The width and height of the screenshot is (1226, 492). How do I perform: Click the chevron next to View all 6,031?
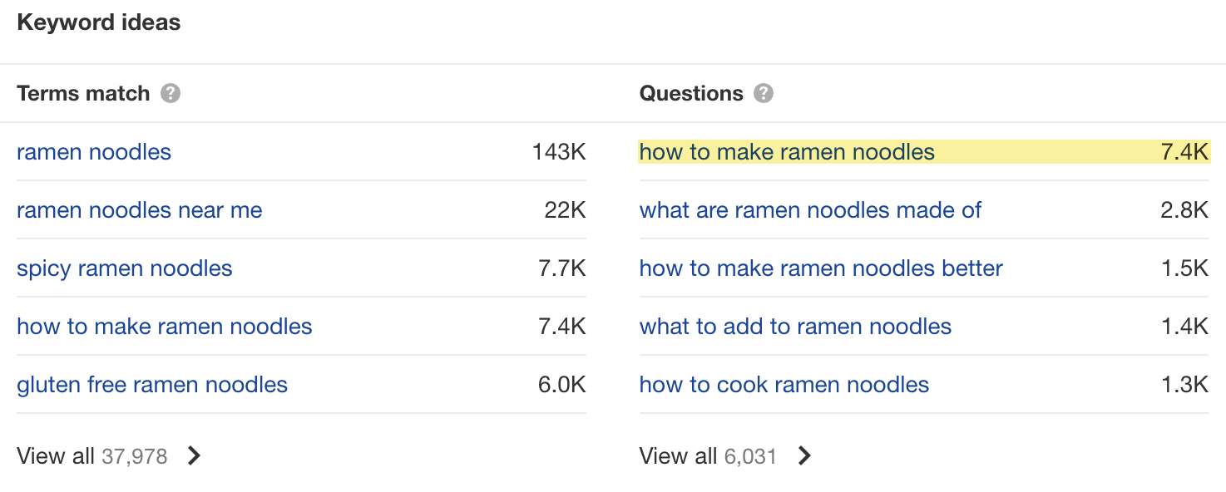[x=803, y=455]
